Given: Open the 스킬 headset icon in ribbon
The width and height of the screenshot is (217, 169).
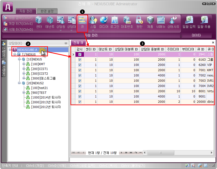Looking at the screenshot, I should [93, 22].
